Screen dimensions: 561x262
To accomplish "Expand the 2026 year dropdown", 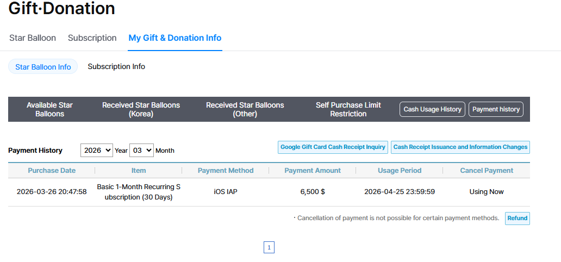I will coord(96,151).
